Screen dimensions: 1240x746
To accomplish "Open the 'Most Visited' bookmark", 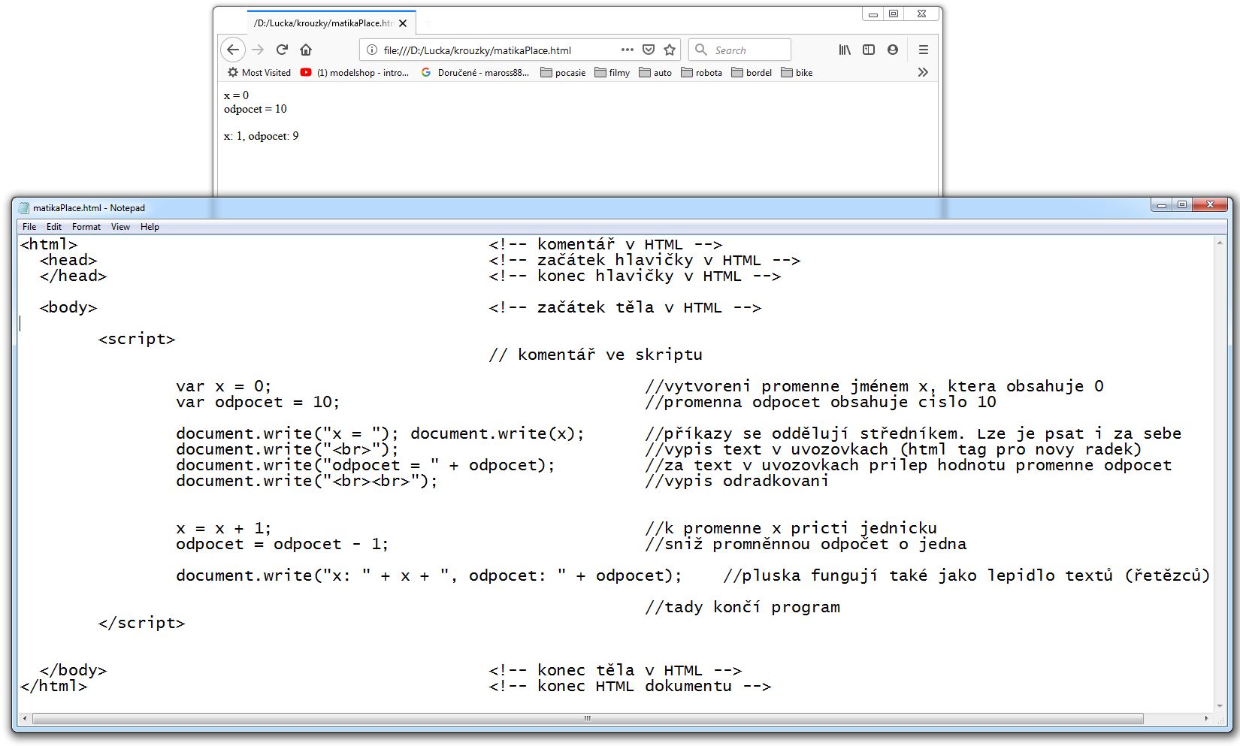I will click(259, 73).
